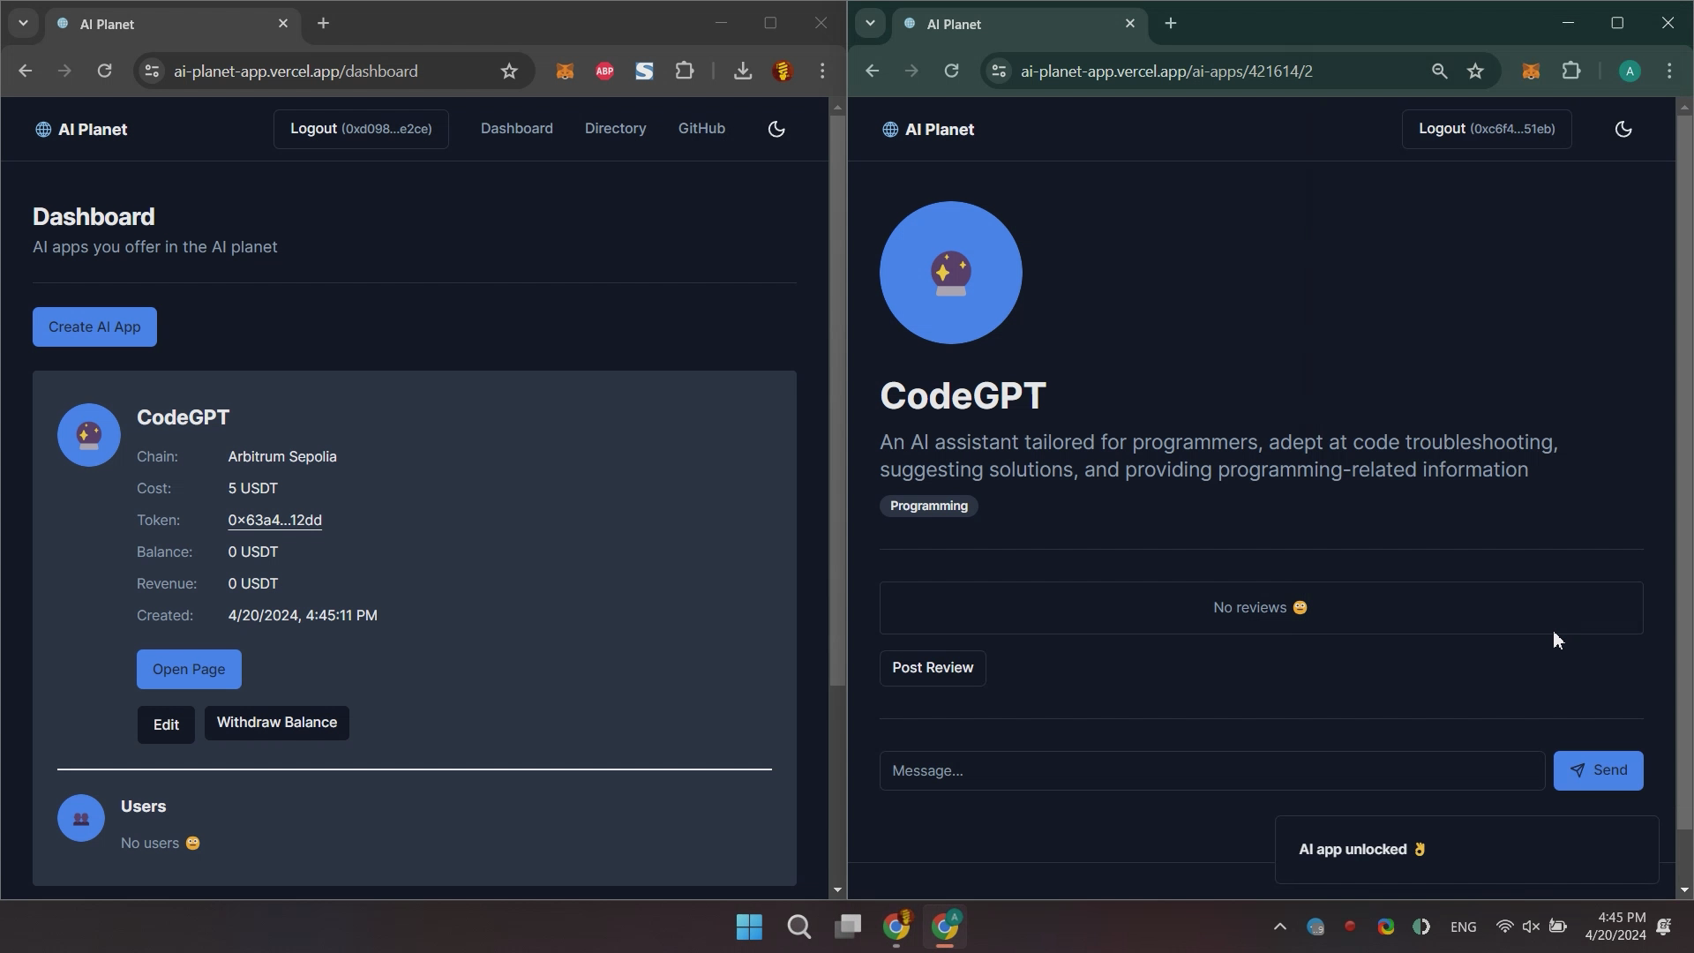Reload the CodeGPT page in right browser
Viewport: 1694px width, 953px height.
coord(951,71)
